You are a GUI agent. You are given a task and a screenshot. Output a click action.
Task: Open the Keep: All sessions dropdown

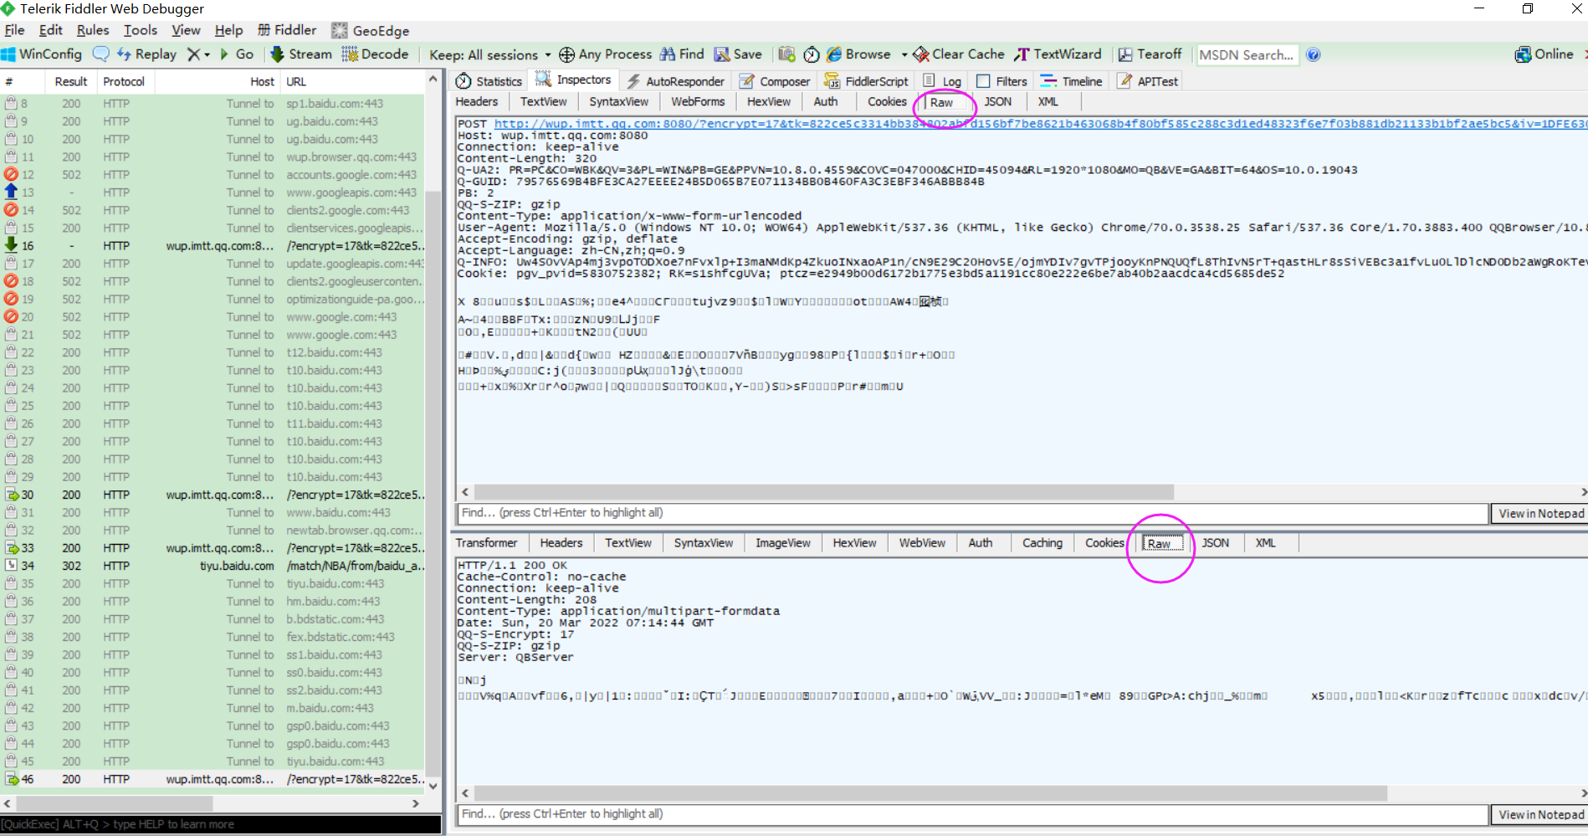(489, 54)
